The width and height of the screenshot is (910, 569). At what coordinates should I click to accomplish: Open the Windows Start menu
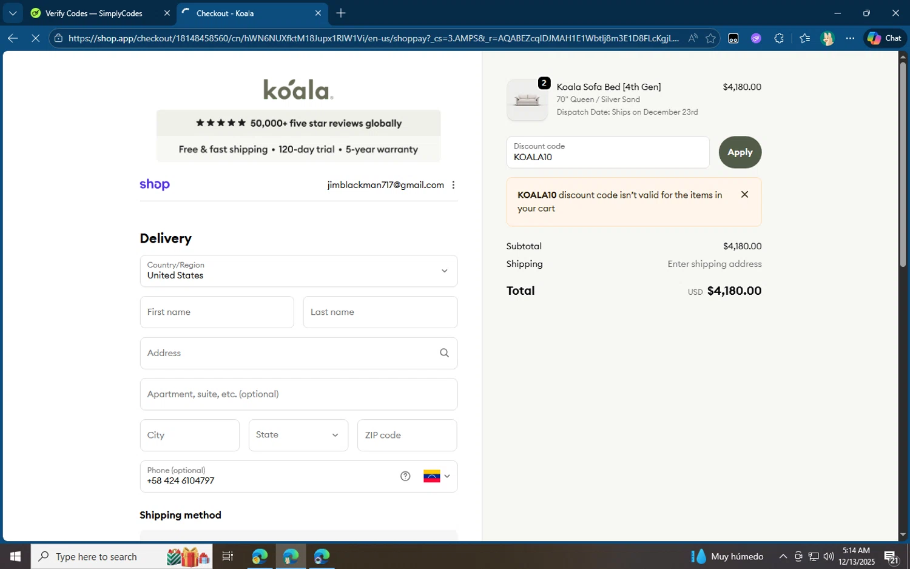click(15, 556)
